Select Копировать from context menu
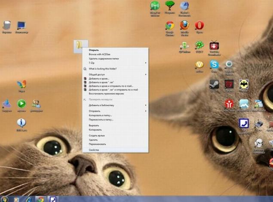 coord(115,130)
